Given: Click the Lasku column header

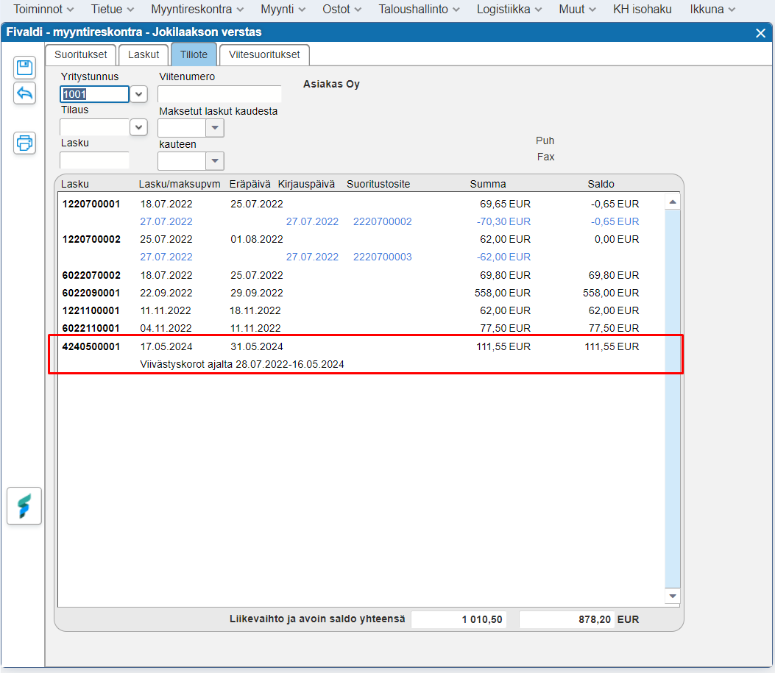Looking at the screenshot, I should pos(74,184).
